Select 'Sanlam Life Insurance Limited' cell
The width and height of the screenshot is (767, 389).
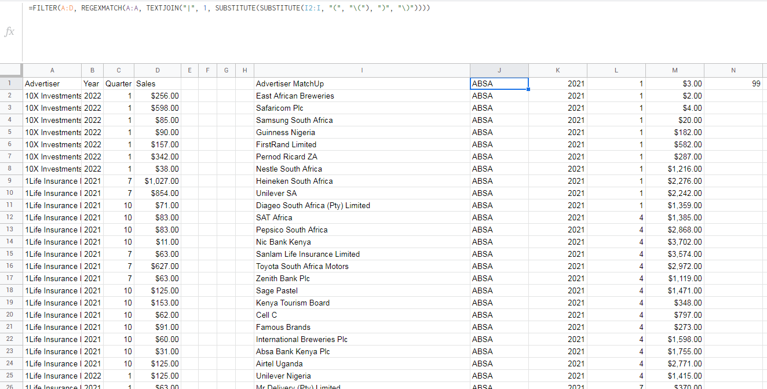coord(362,254)
